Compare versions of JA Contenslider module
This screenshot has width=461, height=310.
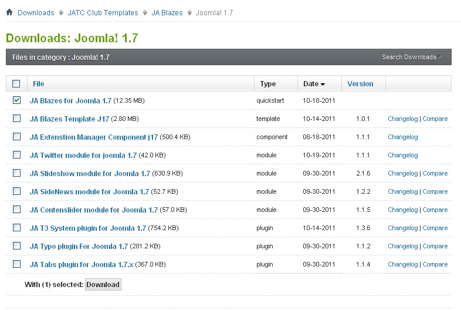(x=435, y=210)
